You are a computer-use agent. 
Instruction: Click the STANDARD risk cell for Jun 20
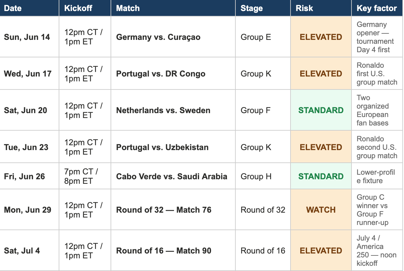321,110
